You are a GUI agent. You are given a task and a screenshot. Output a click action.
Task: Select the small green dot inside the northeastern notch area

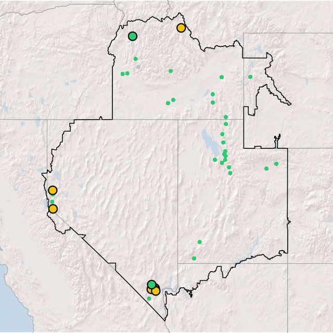pos(250,77)
